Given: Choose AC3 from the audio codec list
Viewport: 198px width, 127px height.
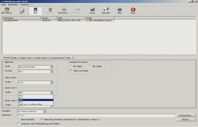Looking at the screenshot, I should tap(21, 98).
